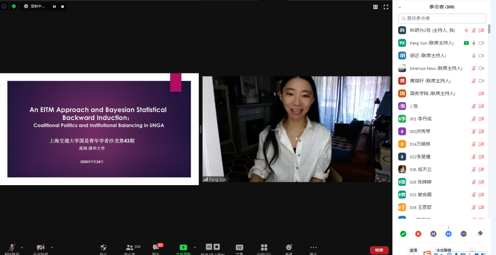Unmute your microphone in bottom toolbar

pyautogui.click(x=12, y=248)
